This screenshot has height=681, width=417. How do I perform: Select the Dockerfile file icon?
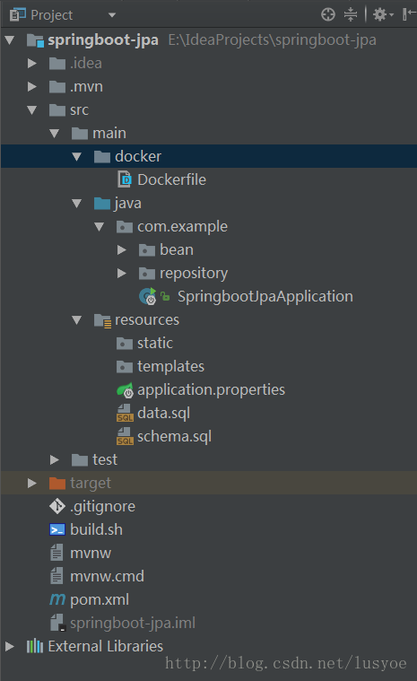[125, 179]
